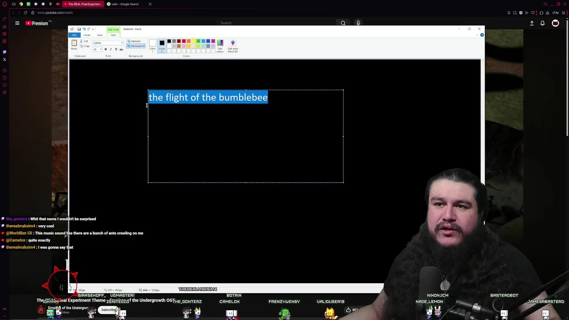
Task: Select Color 1 foreground box
Action: point(152,46)
